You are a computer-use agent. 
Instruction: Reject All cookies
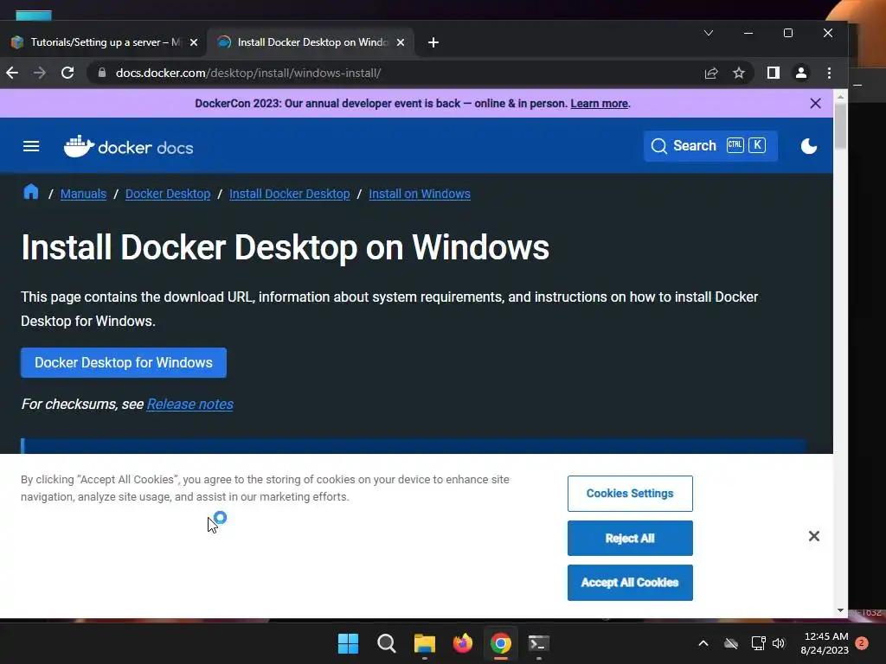(630, 538)
